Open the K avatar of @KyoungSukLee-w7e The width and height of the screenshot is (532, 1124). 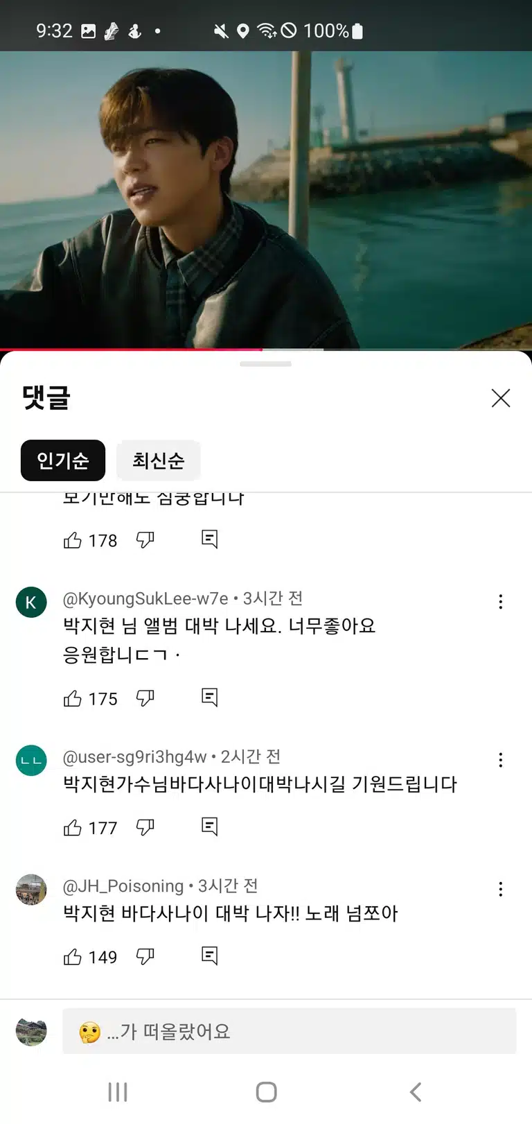pyautogui.click(x=31, y=602)
